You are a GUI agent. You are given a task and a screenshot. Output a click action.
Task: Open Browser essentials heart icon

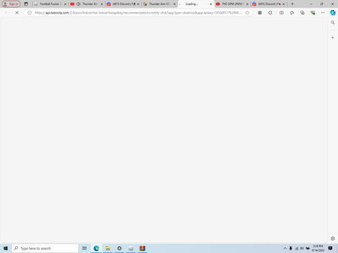pyautogui.click(x=312, y=13)
